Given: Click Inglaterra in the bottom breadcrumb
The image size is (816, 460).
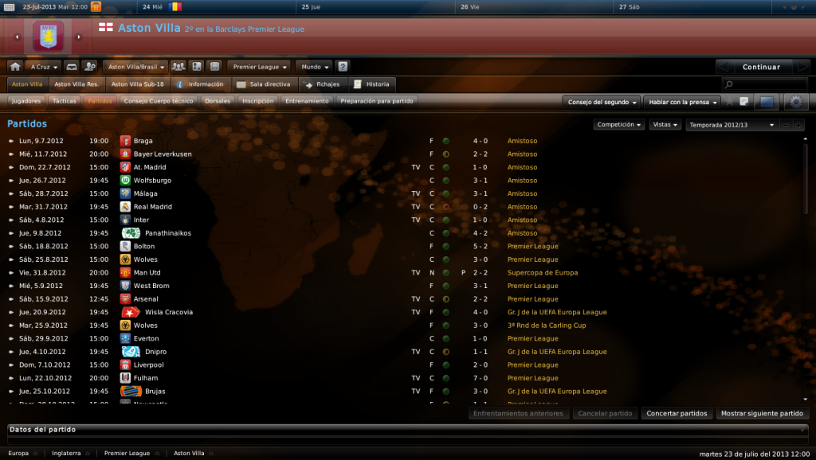Looking at the screenshot, I should 66,454.
